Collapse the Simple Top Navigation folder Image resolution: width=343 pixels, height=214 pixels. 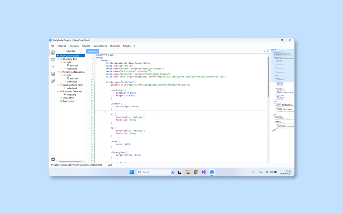(58, 72)
